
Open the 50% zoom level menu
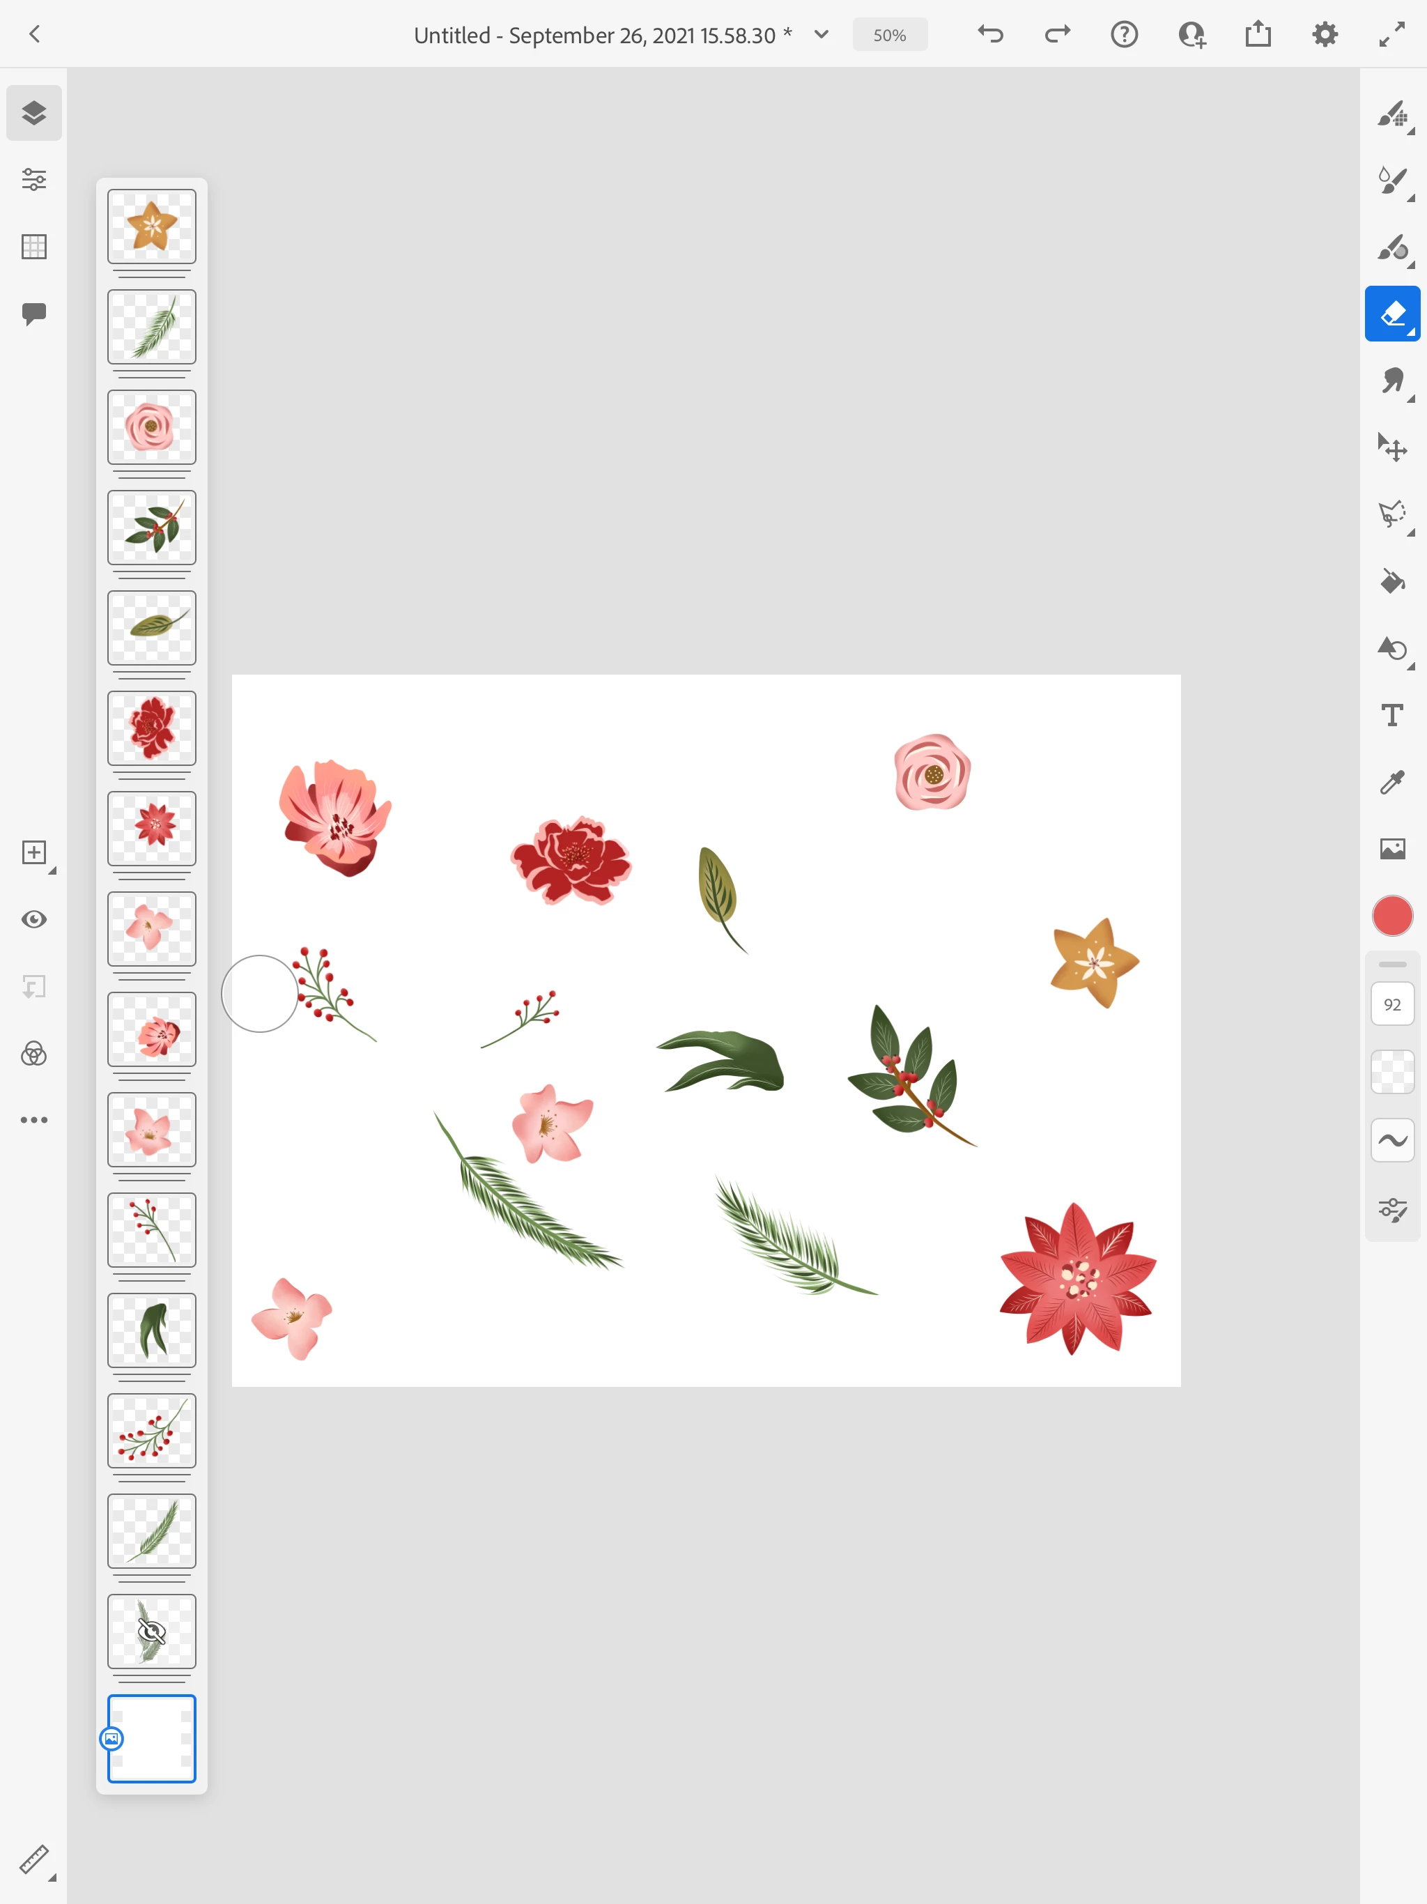[889, 36]
